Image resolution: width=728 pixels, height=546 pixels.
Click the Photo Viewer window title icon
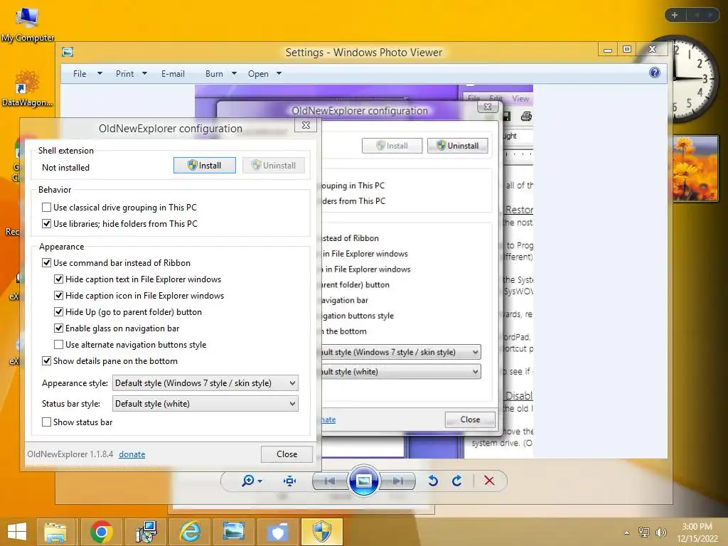pyautogui.click(x=68, y=52)
